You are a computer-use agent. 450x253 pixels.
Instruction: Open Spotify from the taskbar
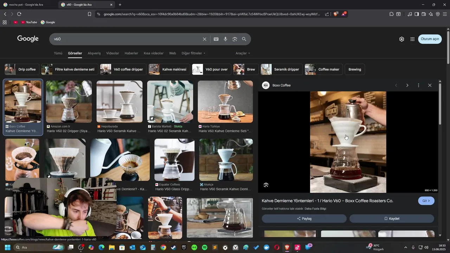tap(205, 247)
